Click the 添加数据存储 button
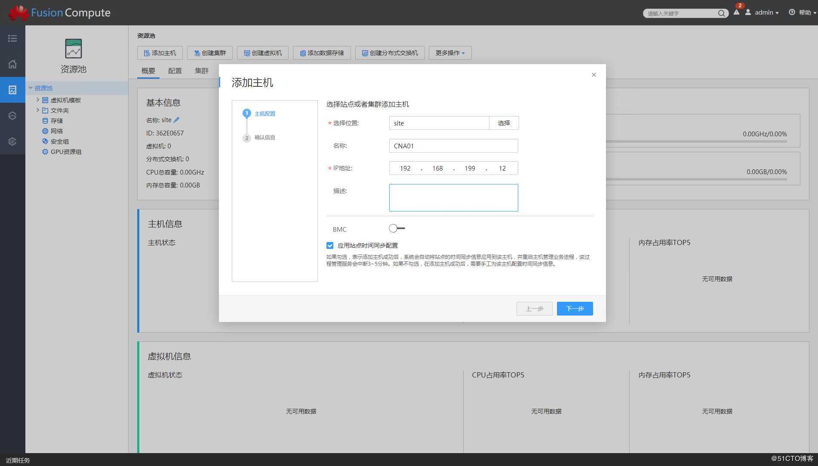 coord(322,53)
